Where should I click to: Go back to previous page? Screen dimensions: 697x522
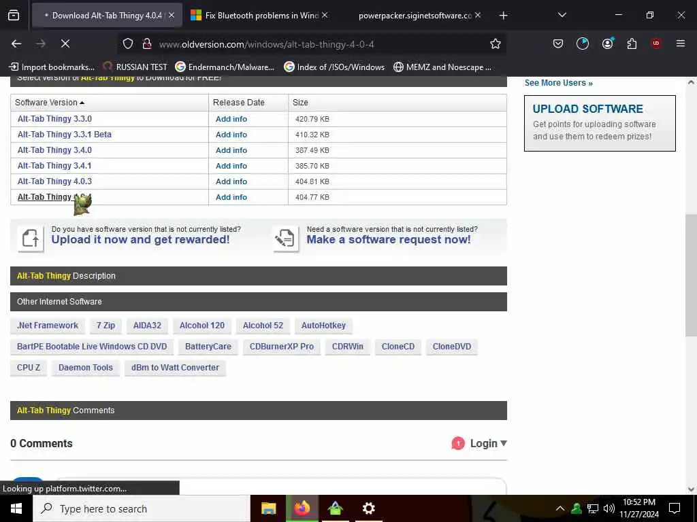tap(16, 43)
